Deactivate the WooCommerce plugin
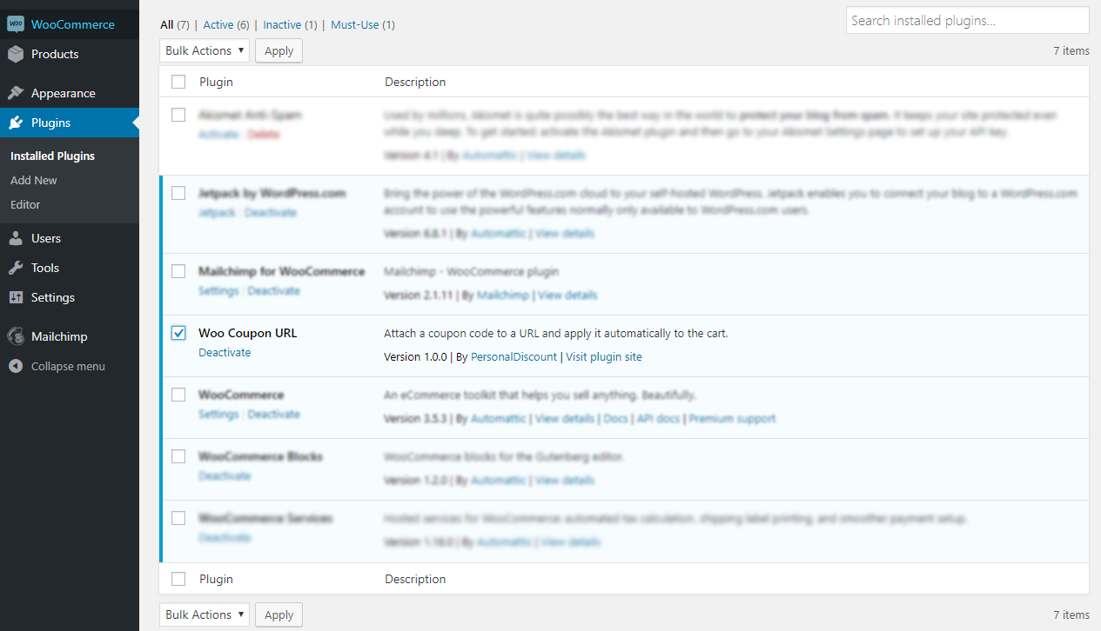The width and height of the screenshot is (1101, 631). click(x=273, y=415)
